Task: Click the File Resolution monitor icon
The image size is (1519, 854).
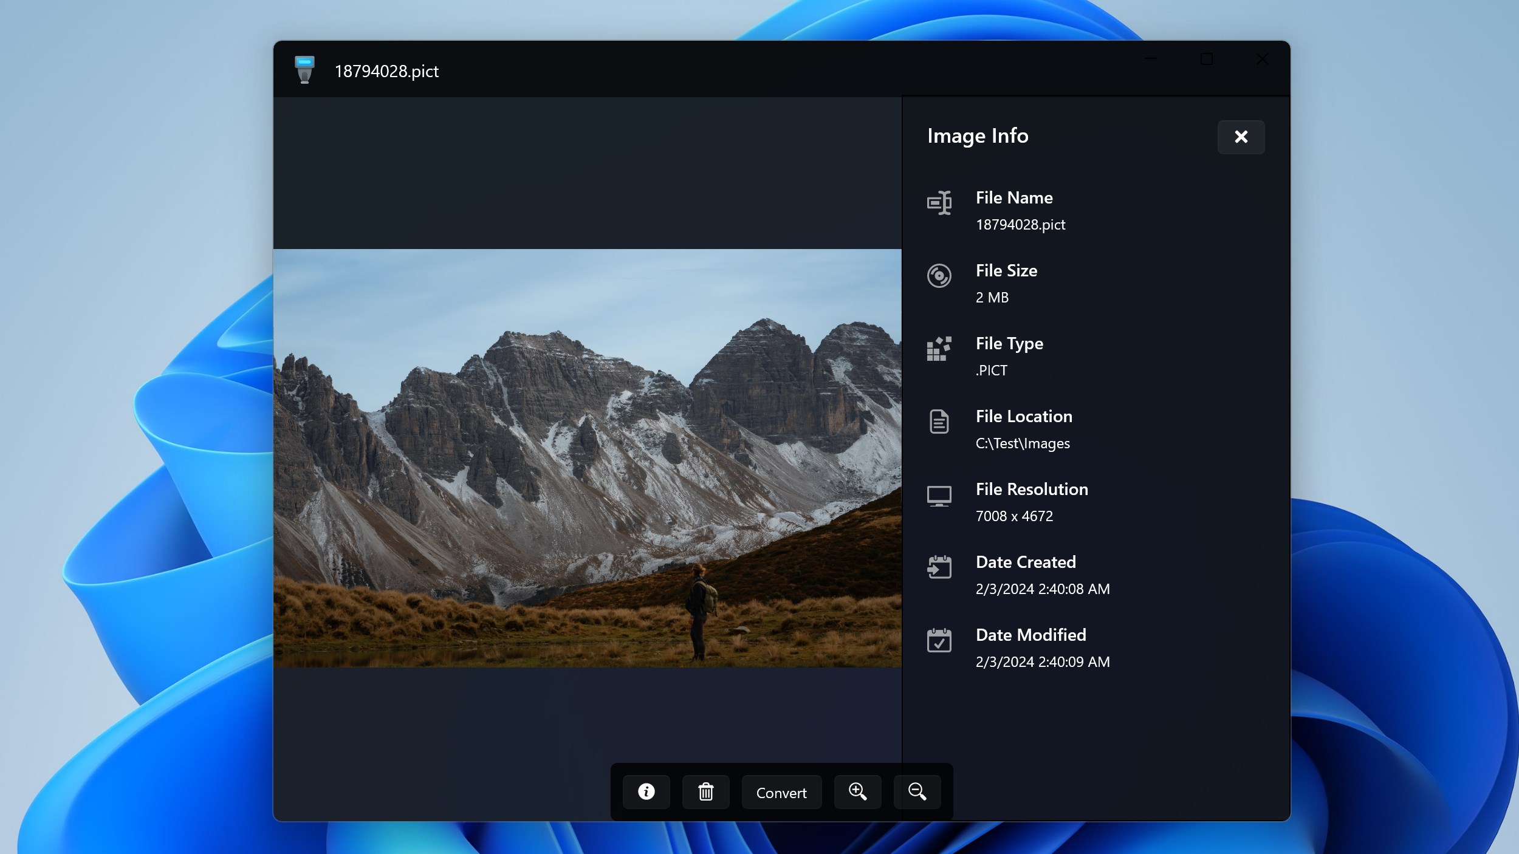Action: [939, 496]
